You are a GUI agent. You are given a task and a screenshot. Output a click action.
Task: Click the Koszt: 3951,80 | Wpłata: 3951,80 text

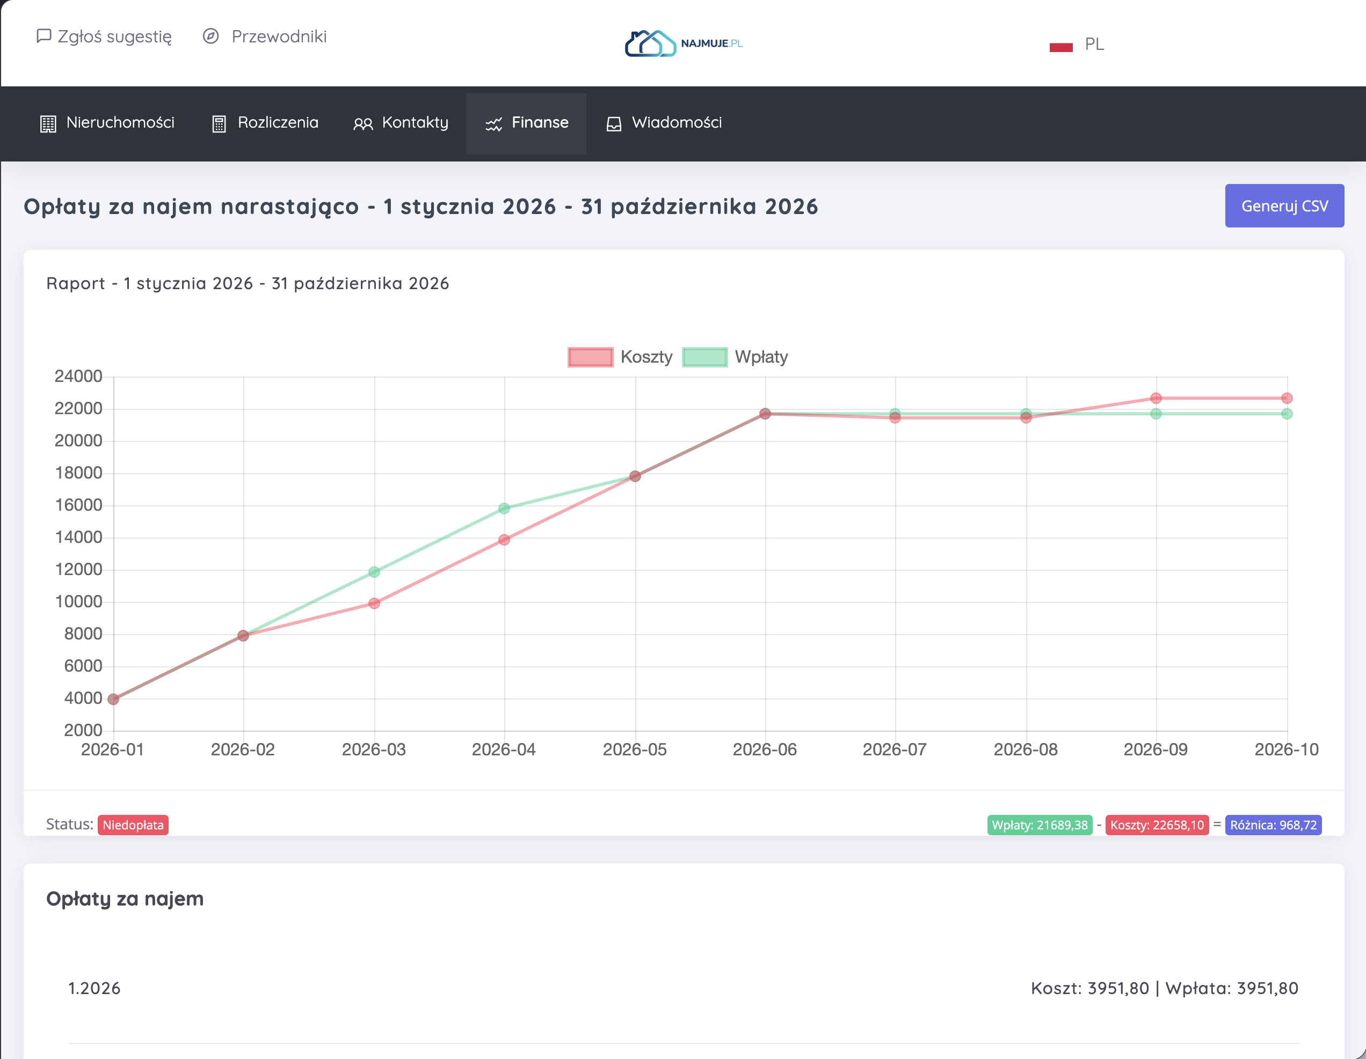(x=1165, y=988)
